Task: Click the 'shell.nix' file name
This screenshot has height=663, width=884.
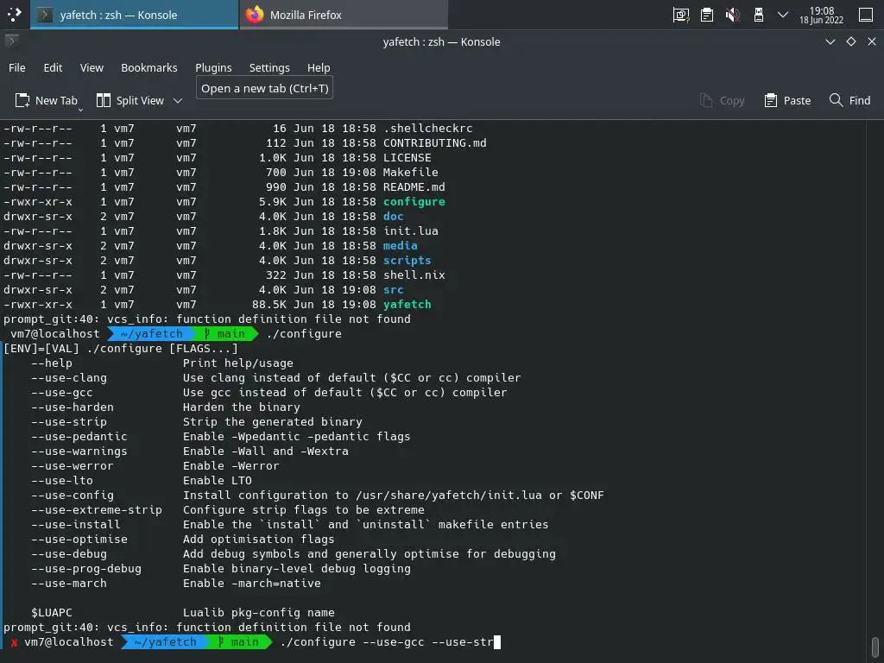Action: 414,275
